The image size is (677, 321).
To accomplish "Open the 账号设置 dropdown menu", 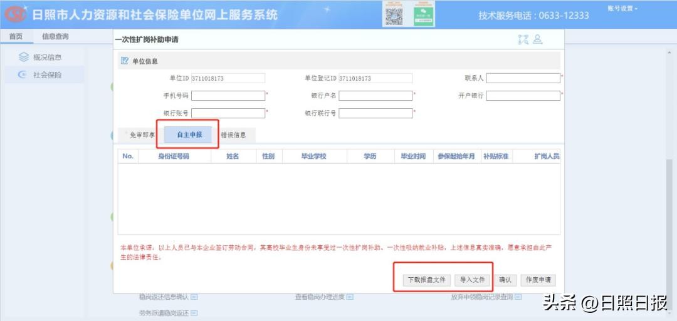I will tap(622, 9).
